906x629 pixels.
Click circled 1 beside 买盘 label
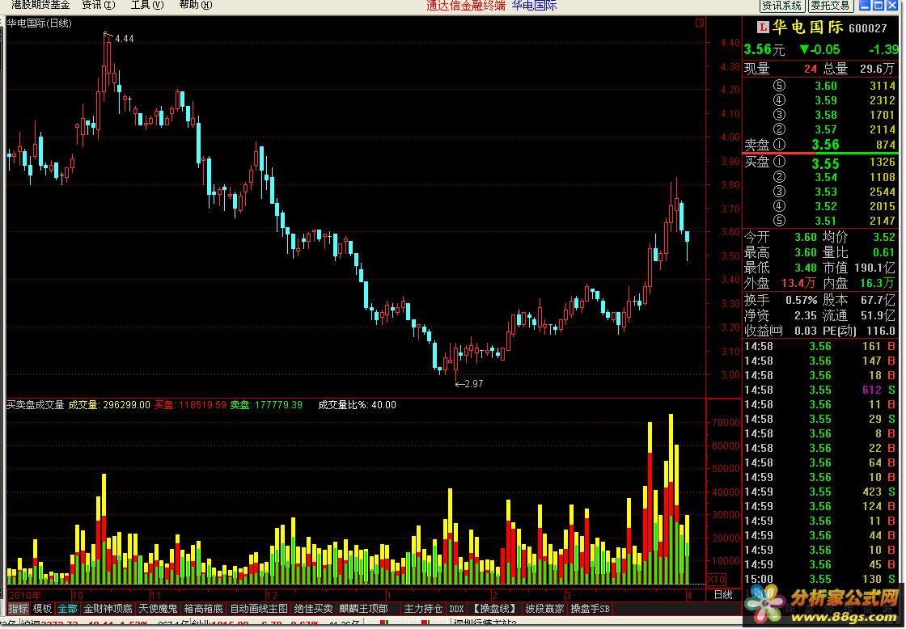[x=780, y=163]
